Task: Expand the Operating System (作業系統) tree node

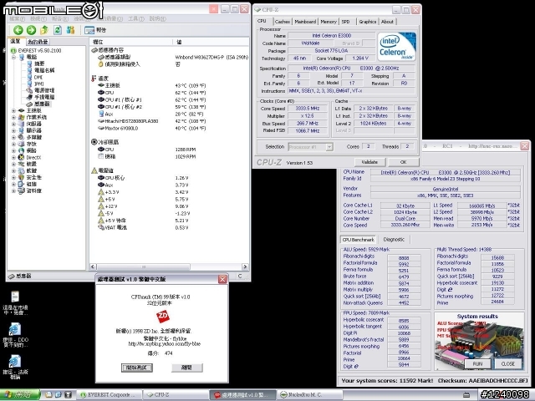Action: click(13, 117)
